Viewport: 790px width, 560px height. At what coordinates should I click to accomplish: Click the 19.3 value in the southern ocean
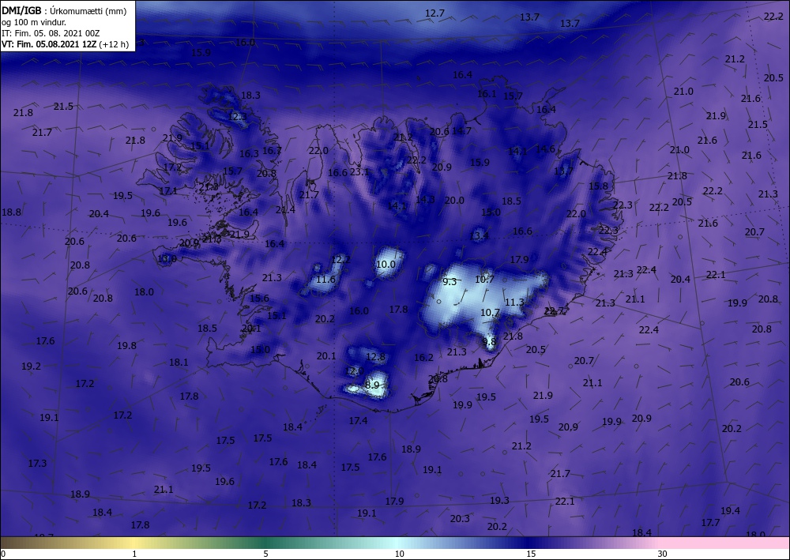[500, 500]
